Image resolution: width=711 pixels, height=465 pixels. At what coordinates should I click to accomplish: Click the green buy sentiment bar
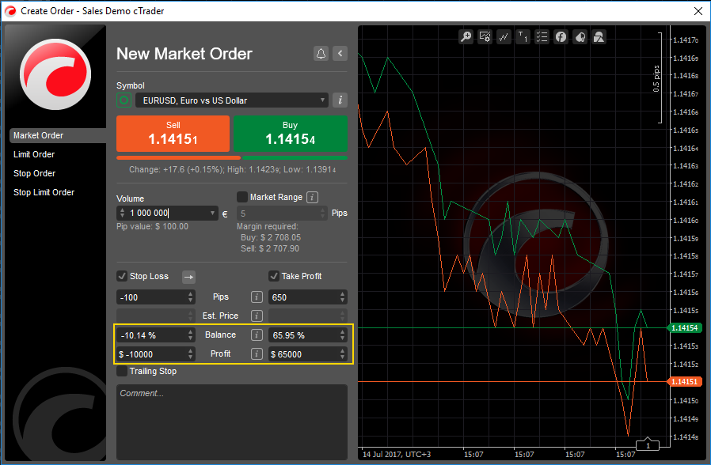[295, 158]
